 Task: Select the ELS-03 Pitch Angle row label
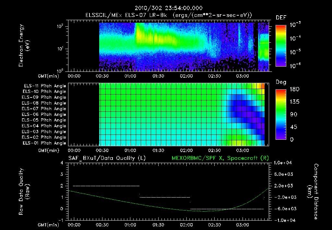pos(44,132)
